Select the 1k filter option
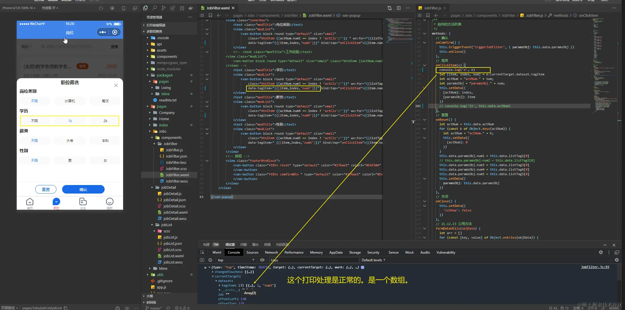 70,121
